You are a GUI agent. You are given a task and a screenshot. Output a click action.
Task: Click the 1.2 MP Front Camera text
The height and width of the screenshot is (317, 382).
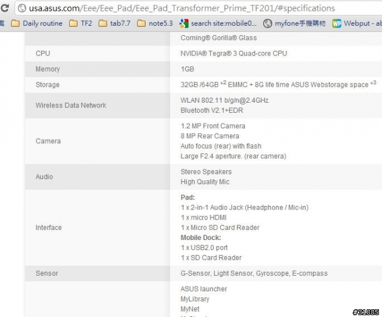pos(213,126)
